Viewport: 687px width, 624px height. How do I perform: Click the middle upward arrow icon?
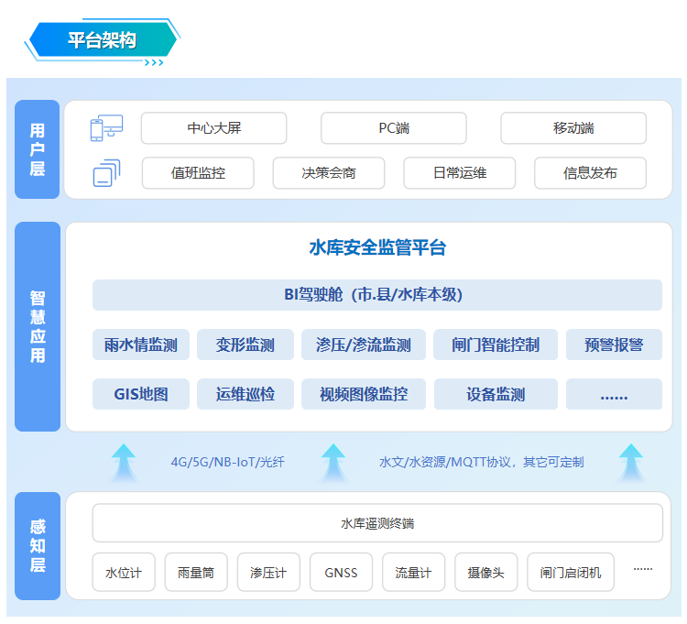pos(333,463)
